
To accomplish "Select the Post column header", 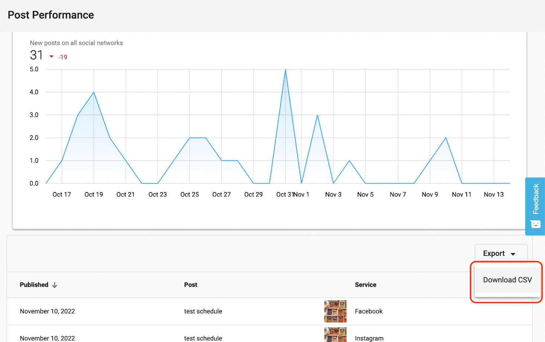I will click(x=190, y=285).
